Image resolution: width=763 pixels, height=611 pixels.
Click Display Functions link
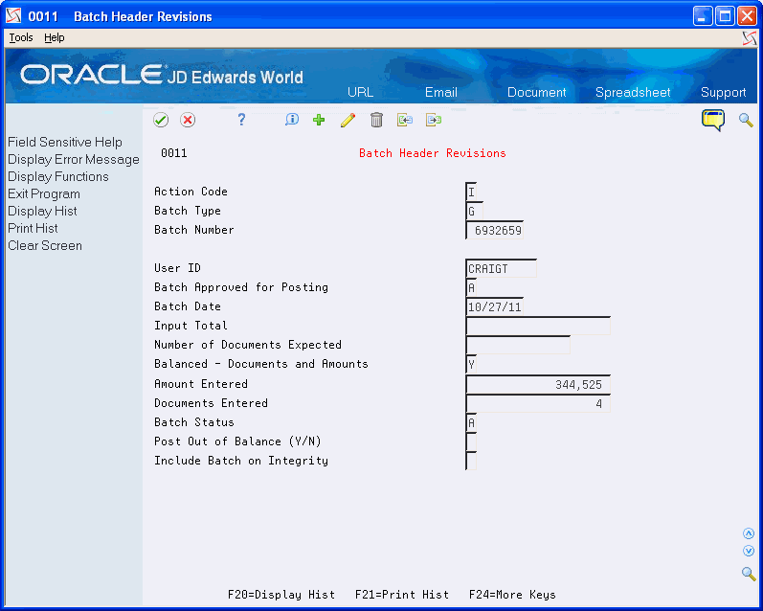coord(57,177)
